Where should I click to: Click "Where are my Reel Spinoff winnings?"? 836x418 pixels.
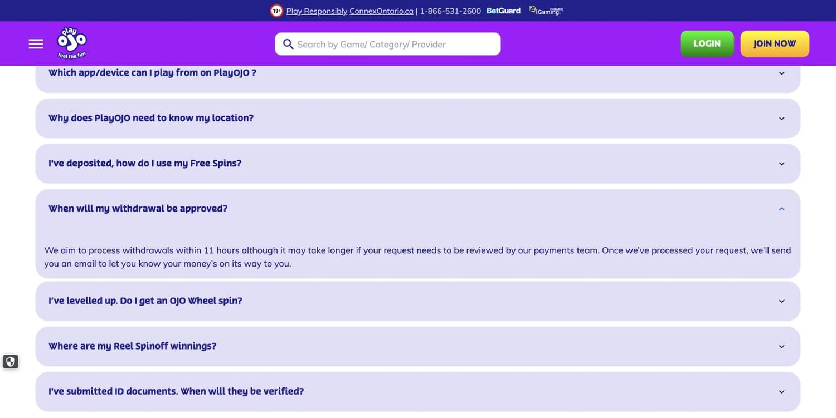pos(132,346)
